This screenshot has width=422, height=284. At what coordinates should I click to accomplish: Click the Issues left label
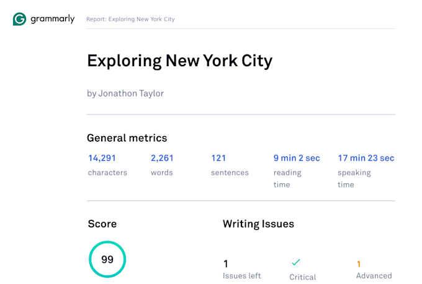click(x=241, y=276)
